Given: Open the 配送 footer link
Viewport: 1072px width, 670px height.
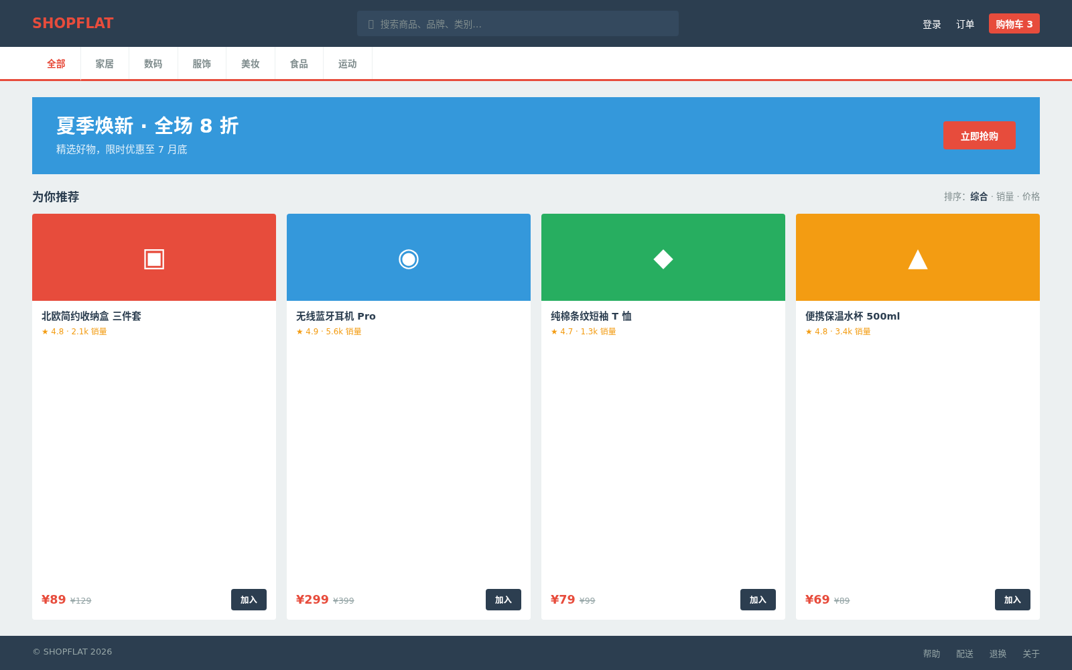Looking at the screenshot, I should [965, 654].
